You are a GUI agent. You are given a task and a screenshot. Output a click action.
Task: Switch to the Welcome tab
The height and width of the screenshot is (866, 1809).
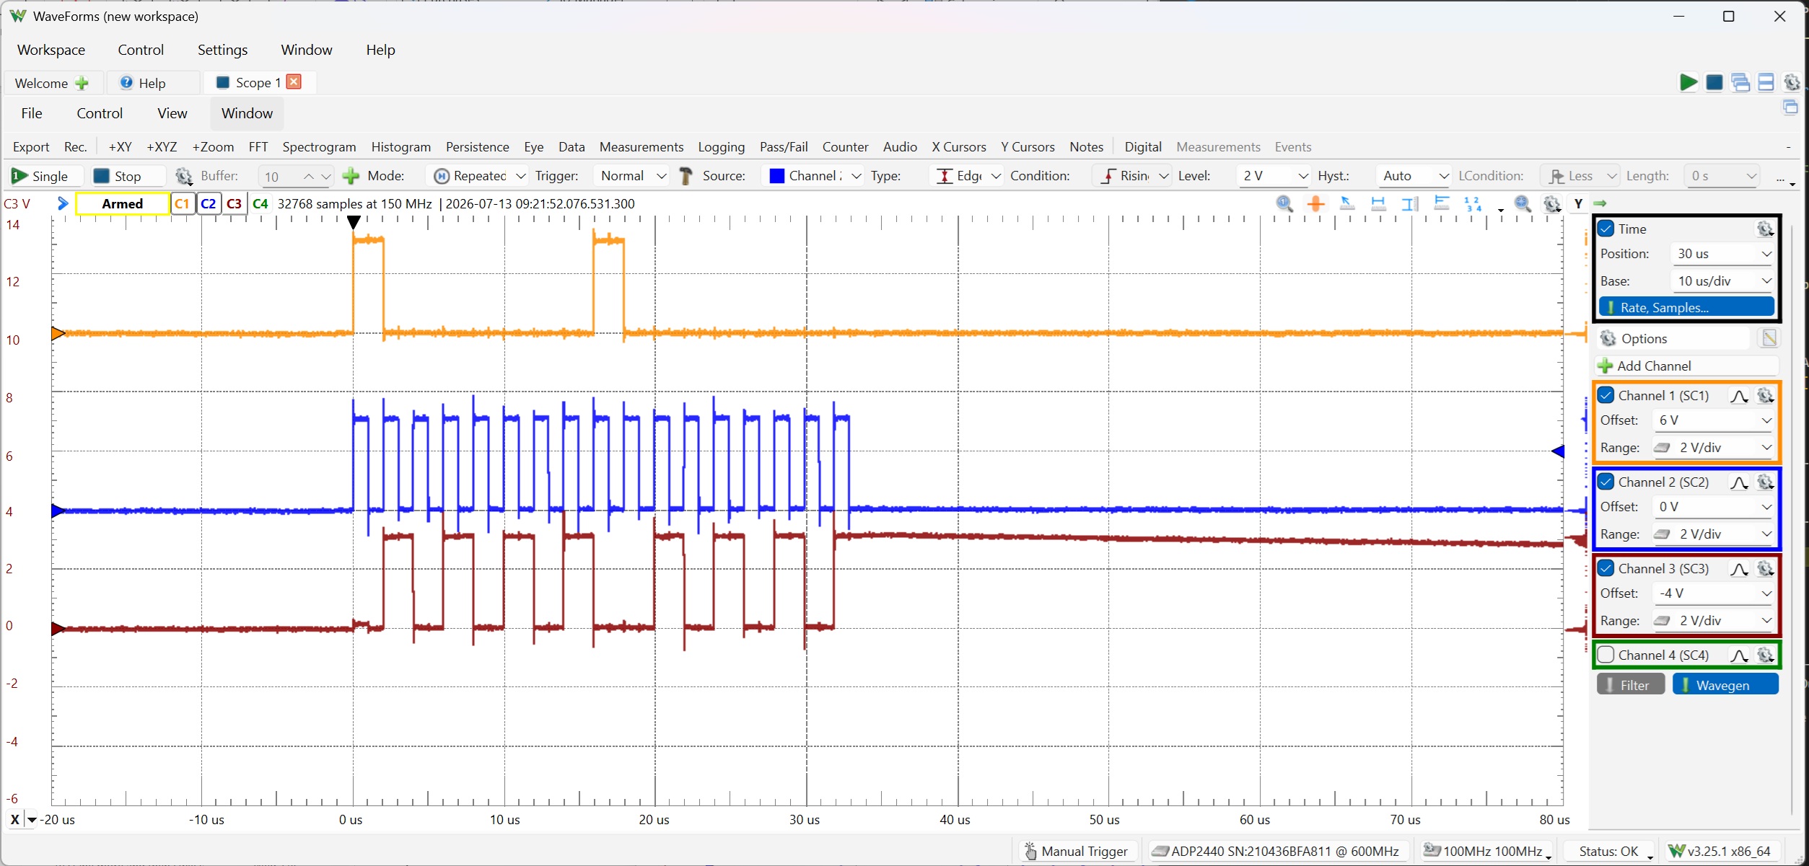point(53,83)
